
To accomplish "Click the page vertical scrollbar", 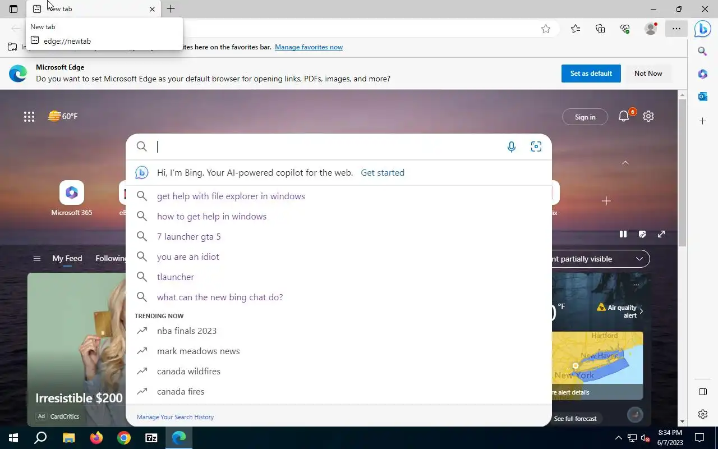I will pos(682,174).
